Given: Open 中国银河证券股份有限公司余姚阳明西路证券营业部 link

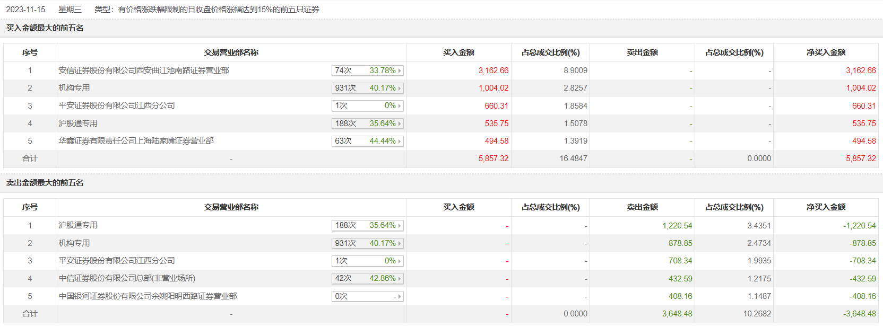Looking at the screenshot, I should tap(148, 296).
